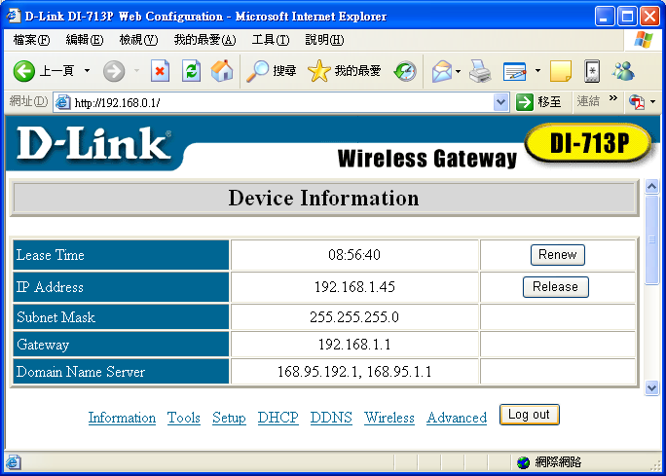
Task: Open the 說明(H) menu
Action: (324, 40)
